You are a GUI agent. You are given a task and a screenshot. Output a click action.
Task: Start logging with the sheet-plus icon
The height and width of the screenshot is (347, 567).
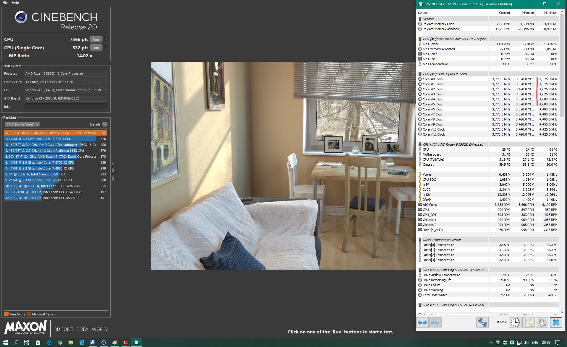tap(529, 322)
